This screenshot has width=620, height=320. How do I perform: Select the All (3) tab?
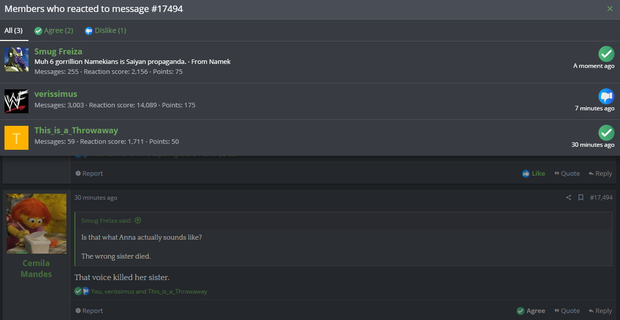[x=13, y=30]
